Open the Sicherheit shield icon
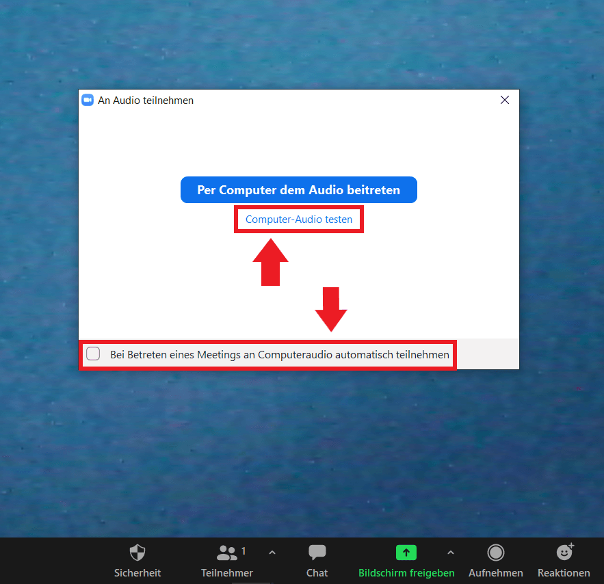Image resolution: width=604 pixels, height=584 pixels. pyautogui.click(x=137, y=553)
